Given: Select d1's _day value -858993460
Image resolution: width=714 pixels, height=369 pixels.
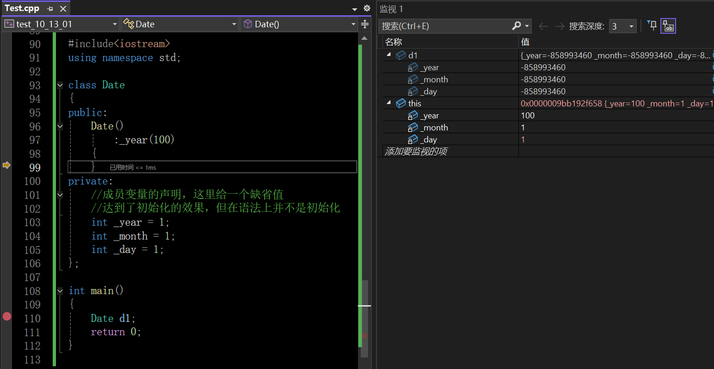Looking at the screenshot, I should click(543, 92).
